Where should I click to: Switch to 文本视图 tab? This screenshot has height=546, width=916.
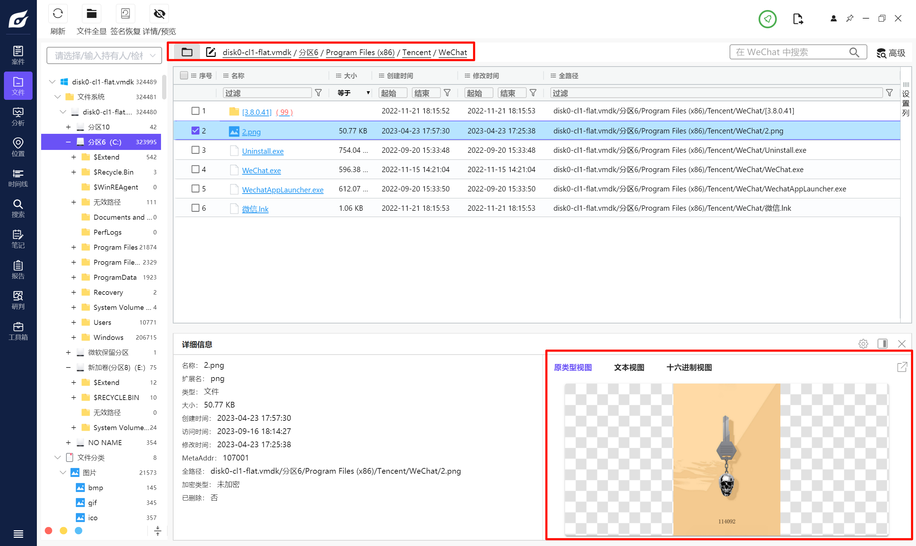[x=629, y=367]
